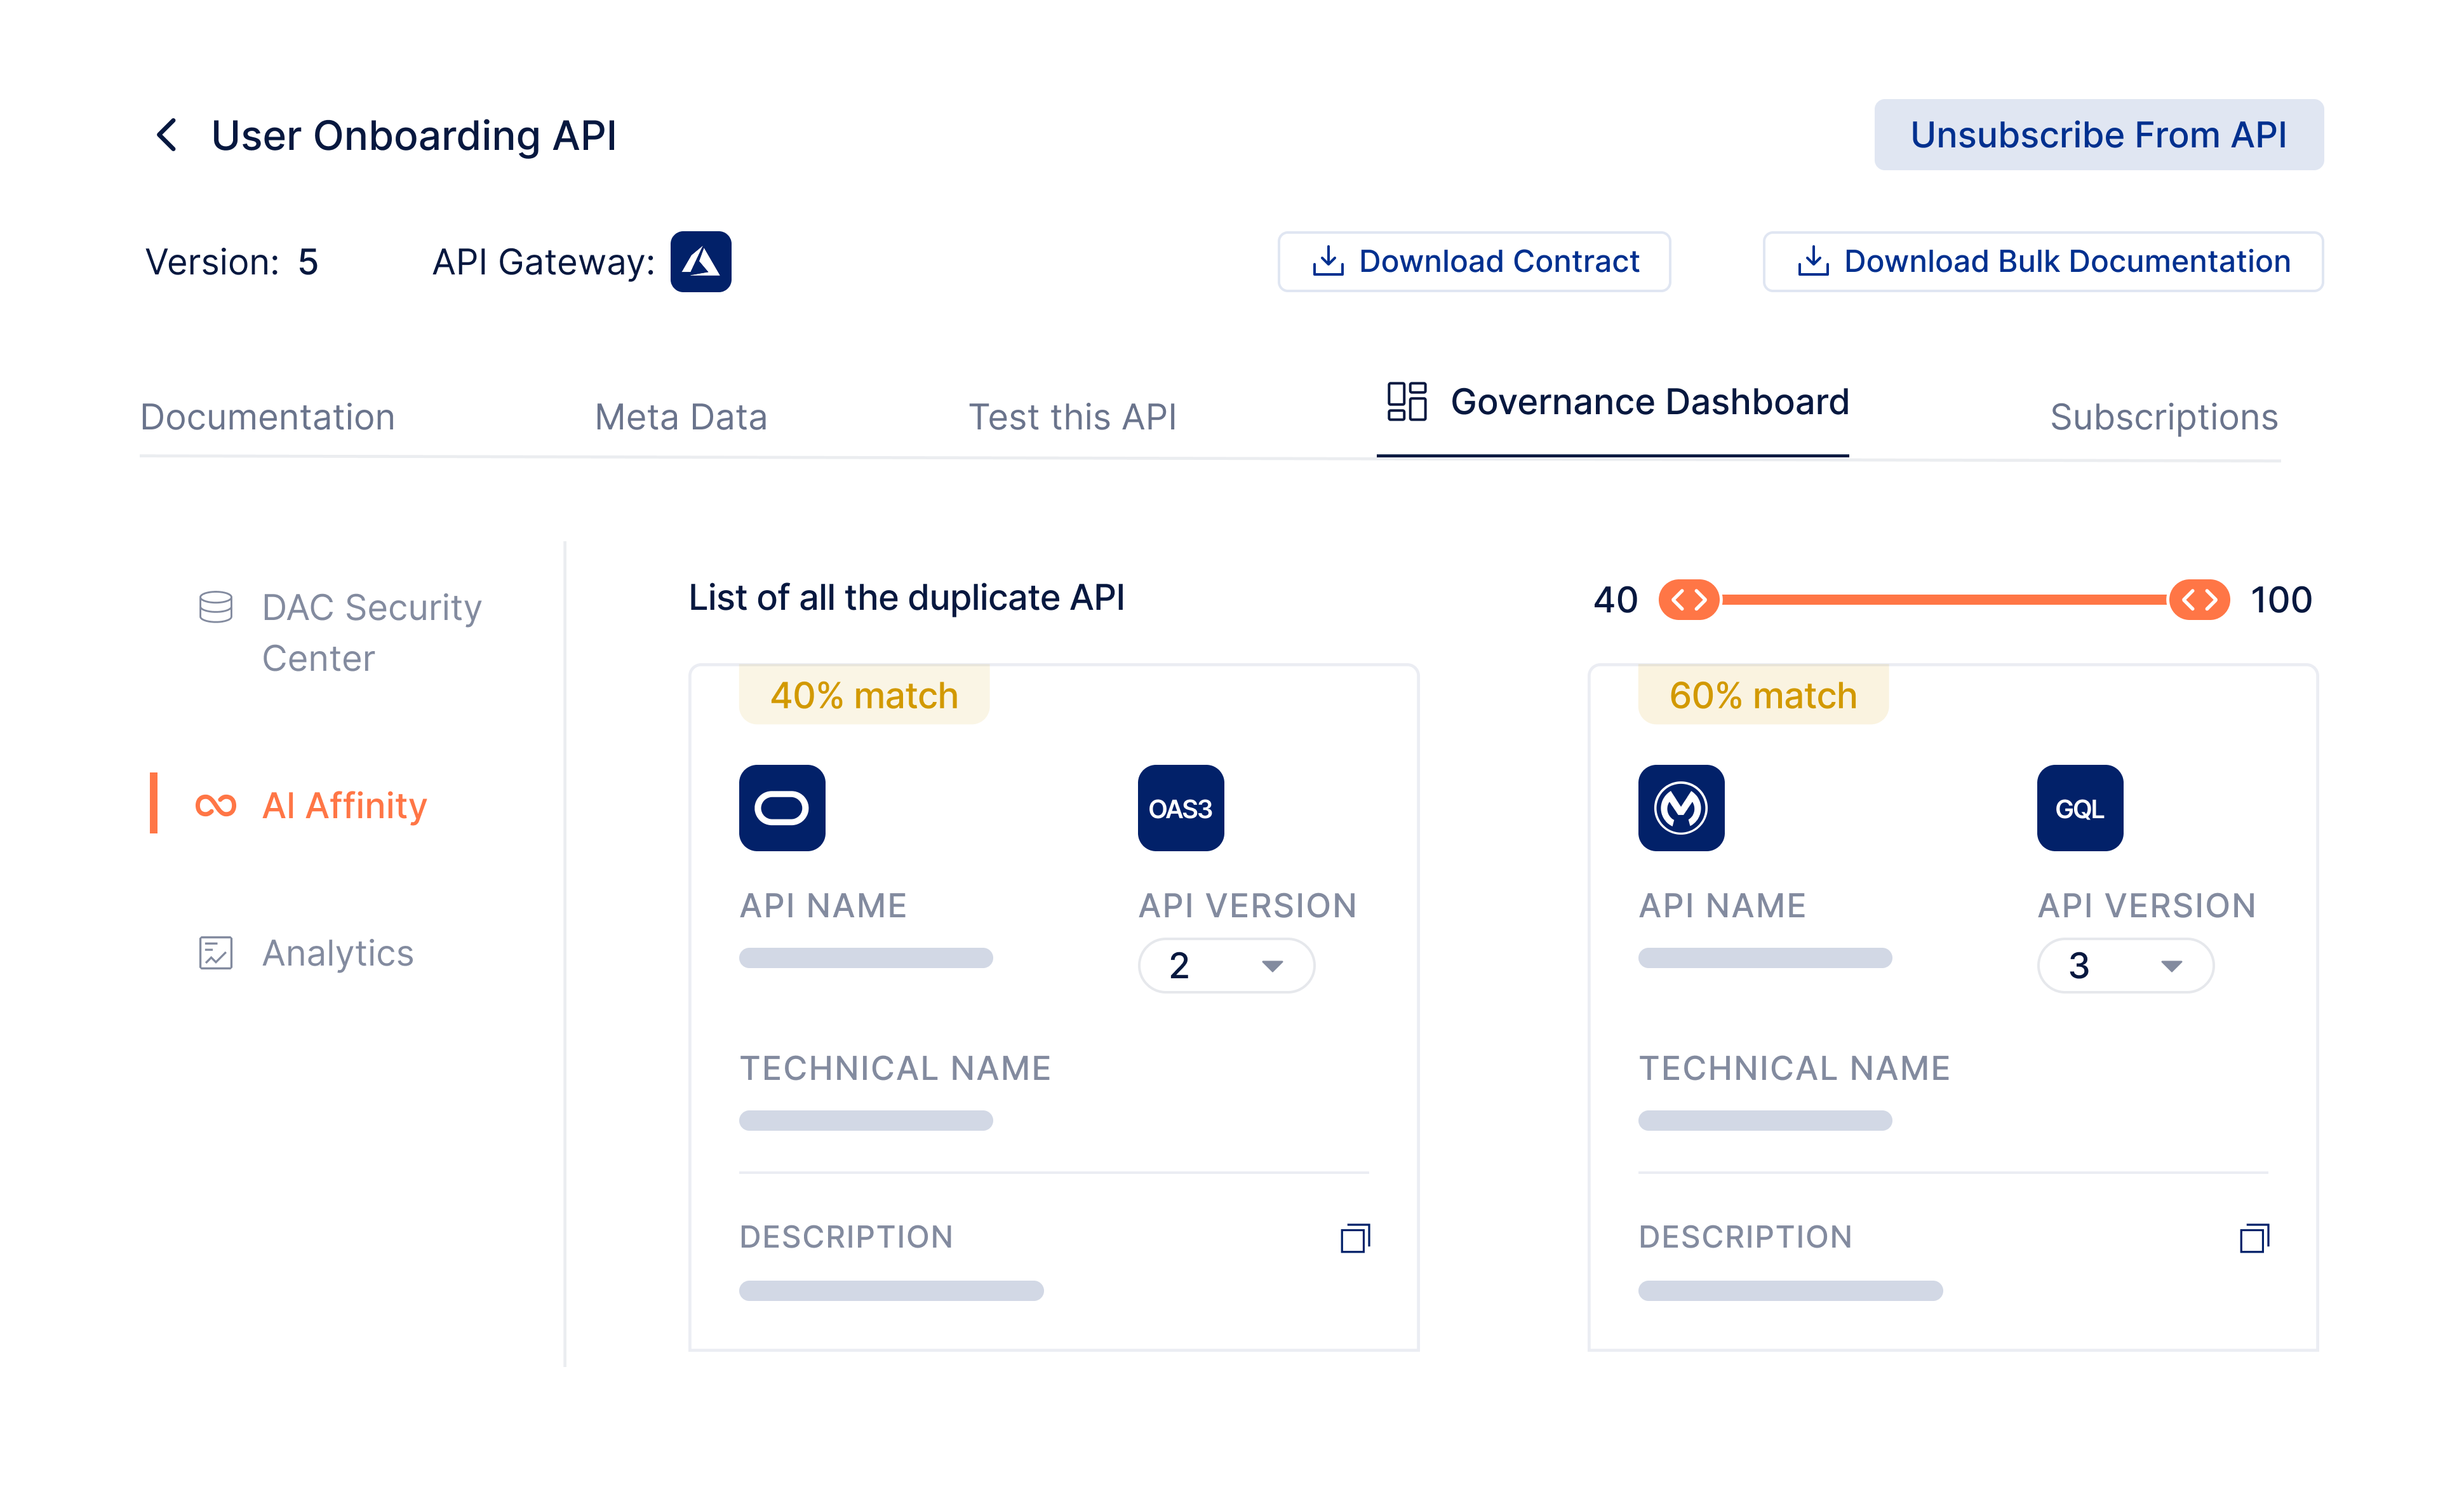The image size is (2464, 1489).
Task: Click the 'User Onboarding API' title
Action: coord(414,136)
